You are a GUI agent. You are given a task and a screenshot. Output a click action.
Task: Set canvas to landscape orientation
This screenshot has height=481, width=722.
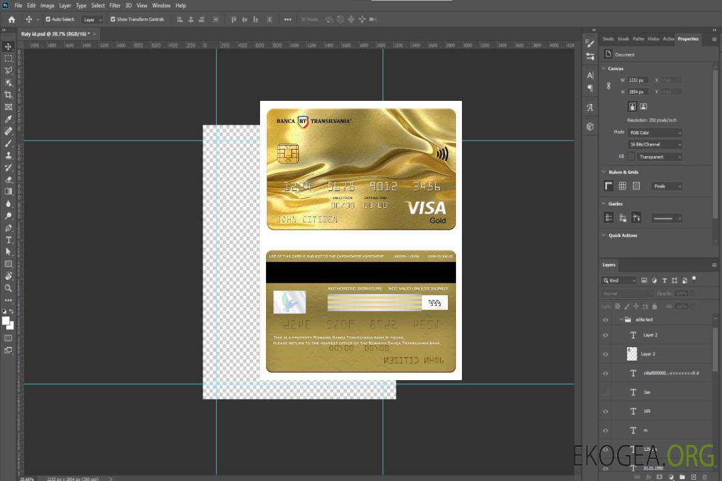(x=643, y=107)
